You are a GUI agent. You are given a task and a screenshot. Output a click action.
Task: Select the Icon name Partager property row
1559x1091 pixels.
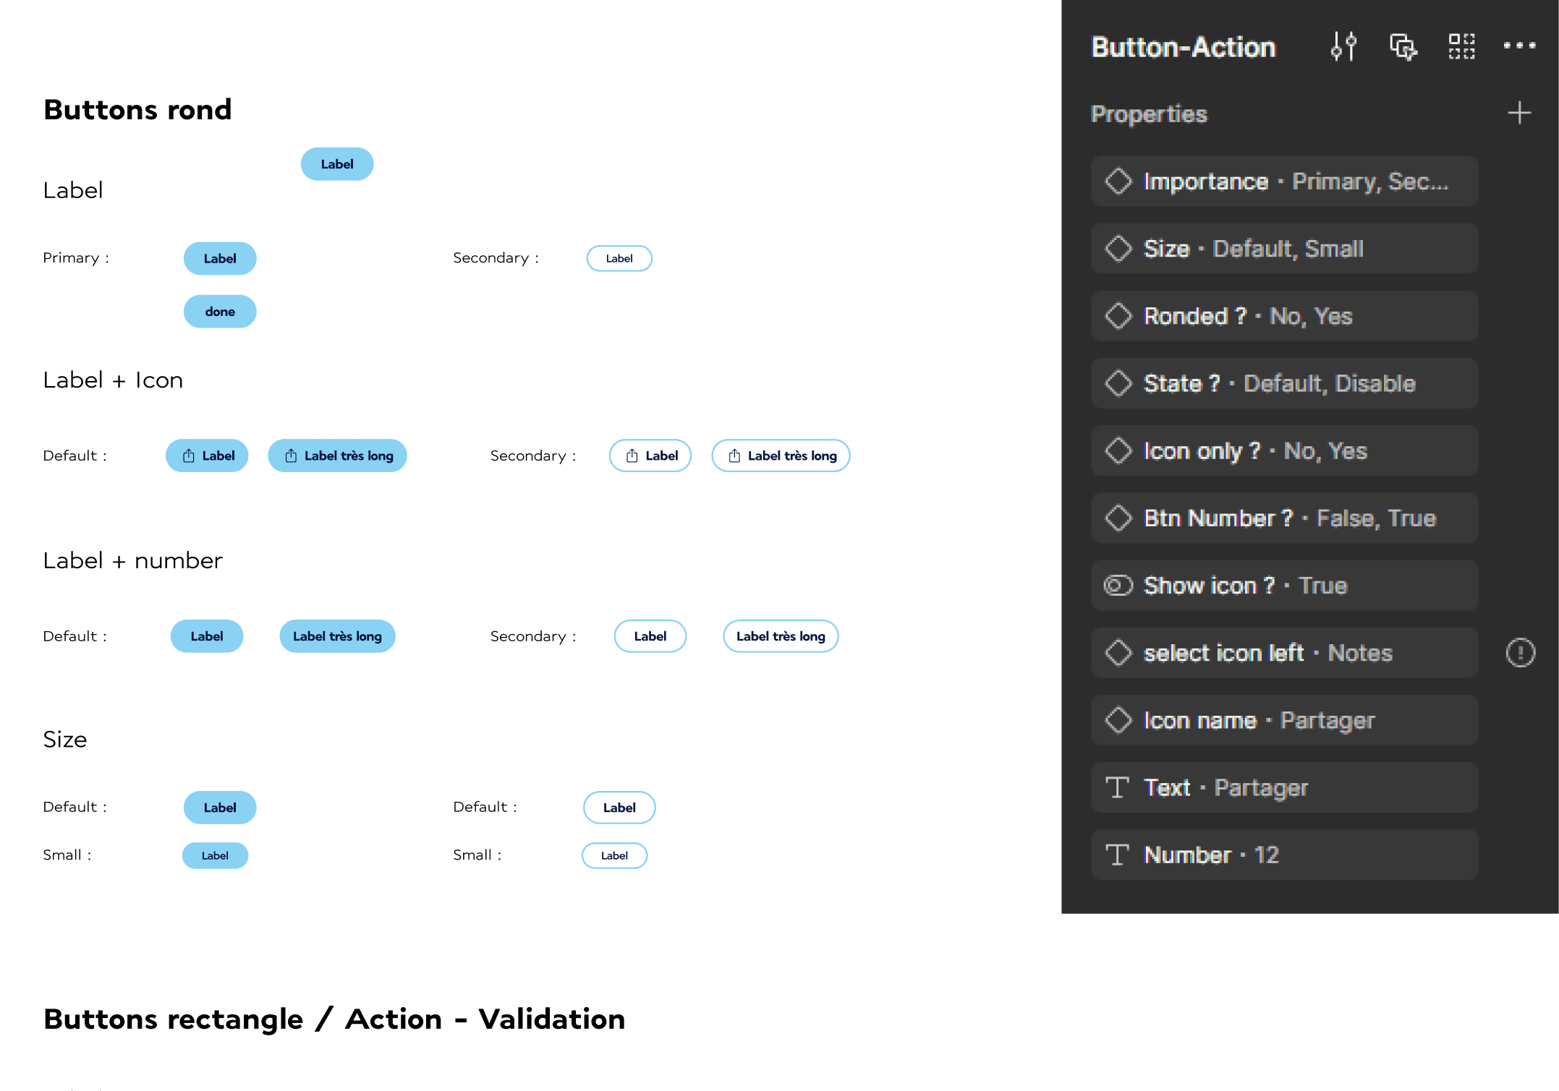click(x=1284, y=720)
